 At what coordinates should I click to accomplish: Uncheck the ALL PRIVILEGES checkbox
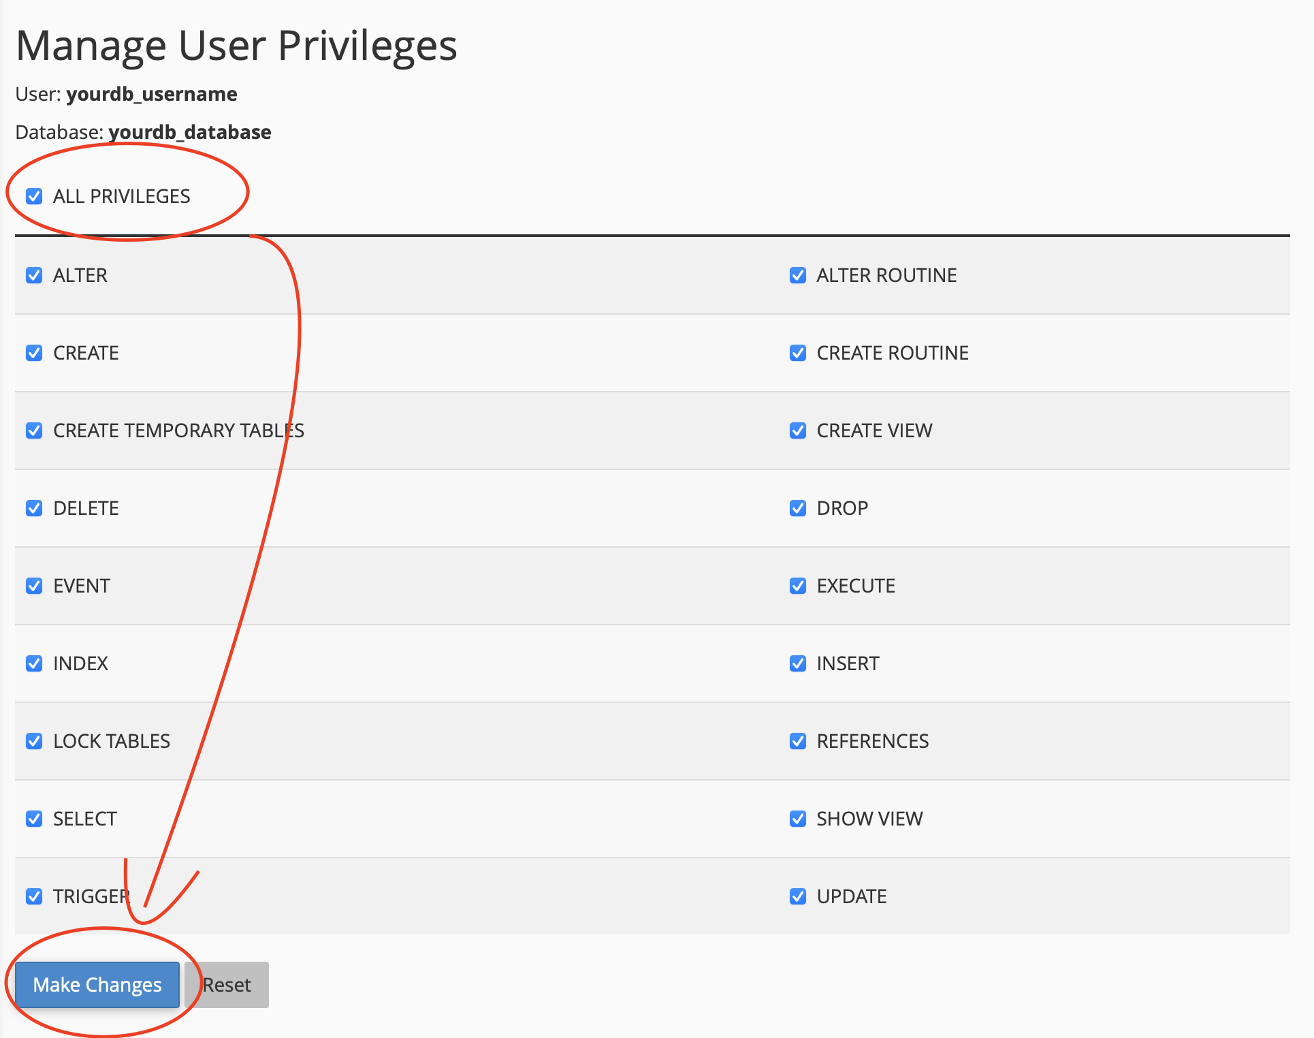tap(34, 196)
